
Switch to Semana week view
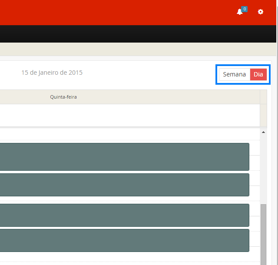click(x=234, y=74)
